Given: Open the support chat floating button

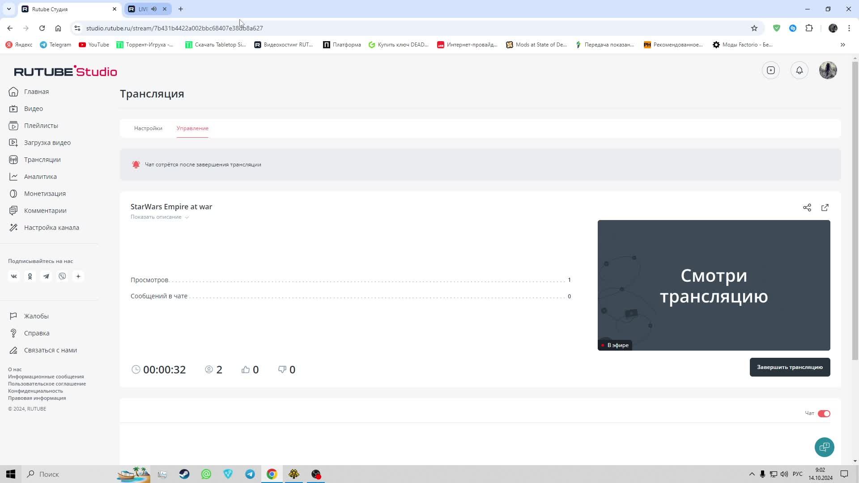Looking at the screenshot, I should [x=824, y=447].
